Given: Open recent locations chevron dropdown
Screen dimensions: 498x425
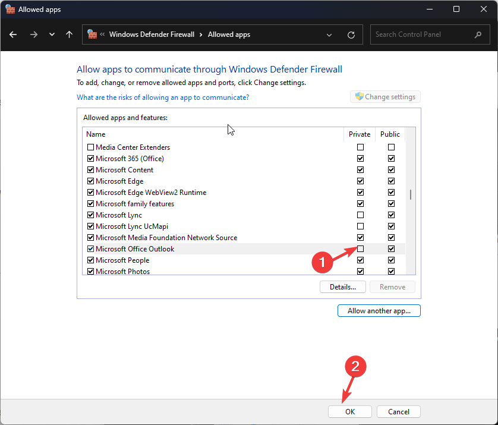Looking at the screenshot, I should tap(52, 34).
